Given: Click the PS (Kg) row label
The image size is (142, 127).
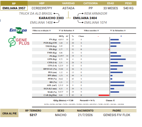Looking at the screenshot, I should 53,56.
